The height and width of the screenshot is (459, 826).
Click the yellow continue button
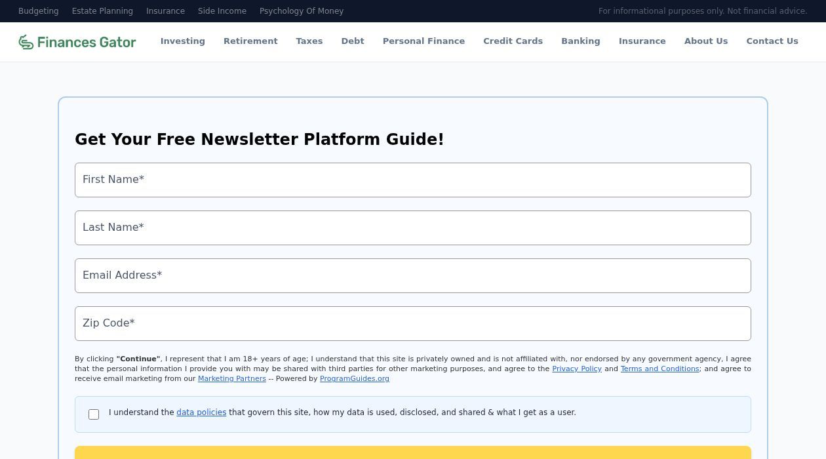[413, 452]
